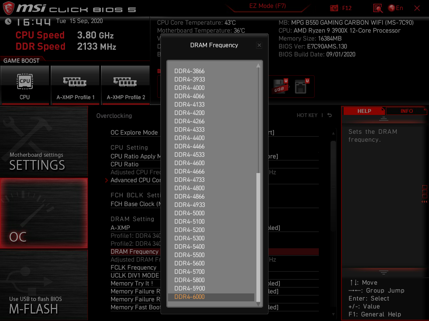Image resolution: width=429 pixels, height=321 pixels.
Task: Expand Advanced CPU Configuration submenu
Action: tap(136, 180)
